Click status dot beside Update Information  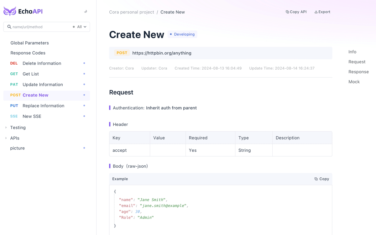(84, 85)
